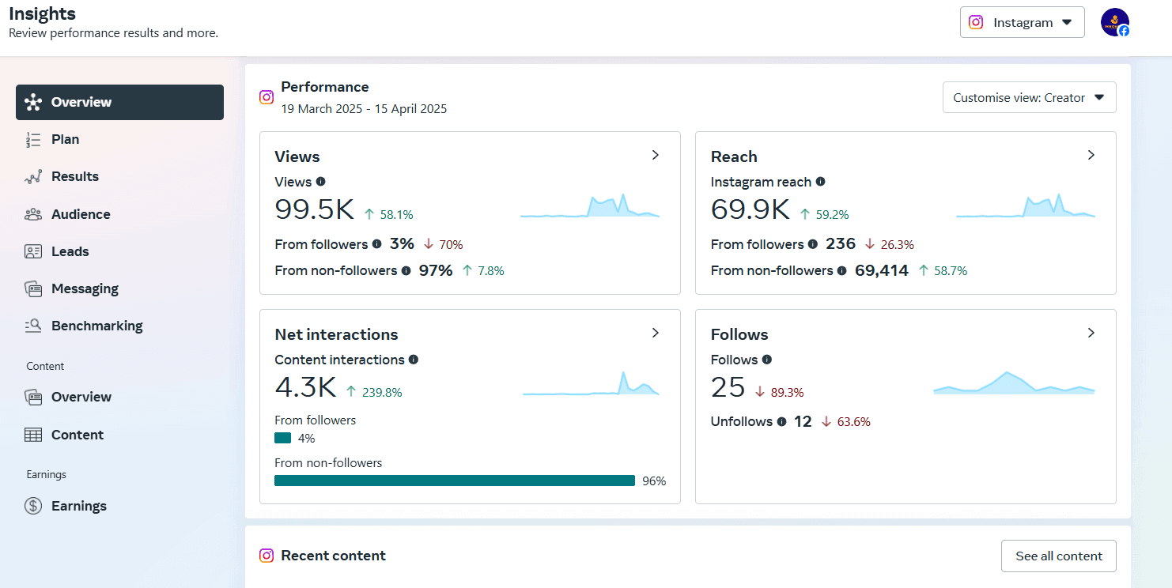Open the Instagram platform dropdown

click(x=1022, y=22)
